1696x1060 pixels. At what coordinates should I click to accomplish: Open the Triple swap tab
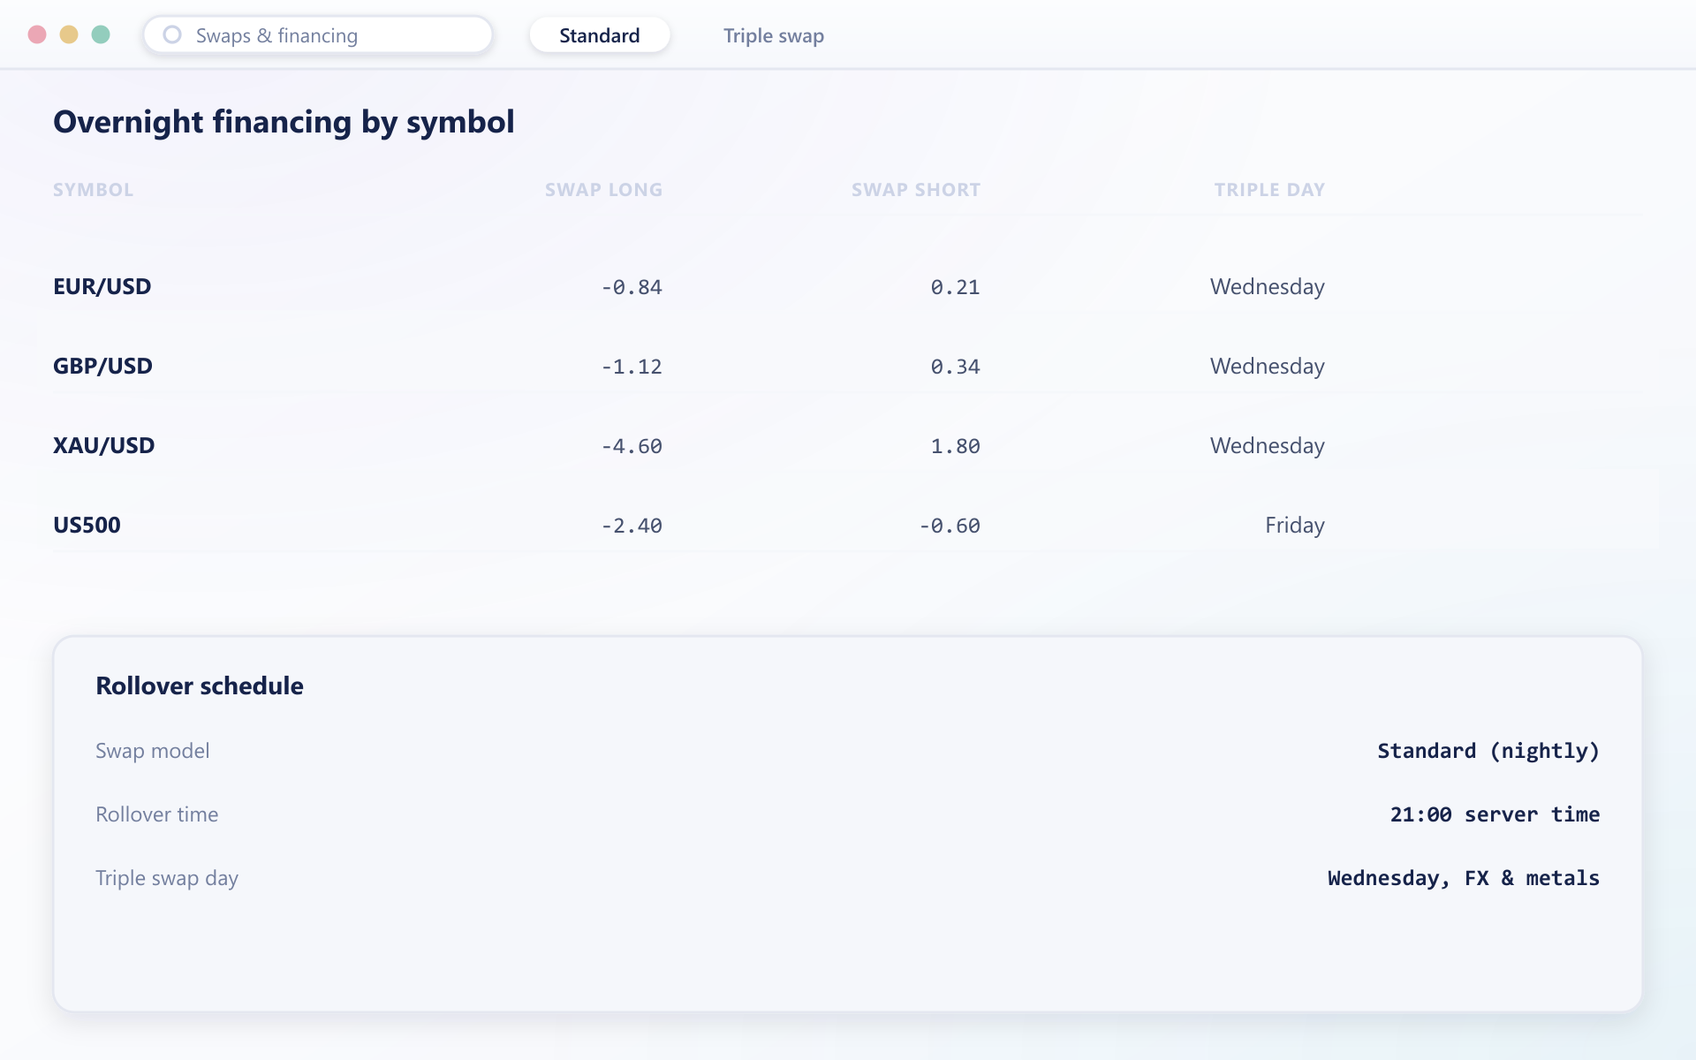[774, 35]
